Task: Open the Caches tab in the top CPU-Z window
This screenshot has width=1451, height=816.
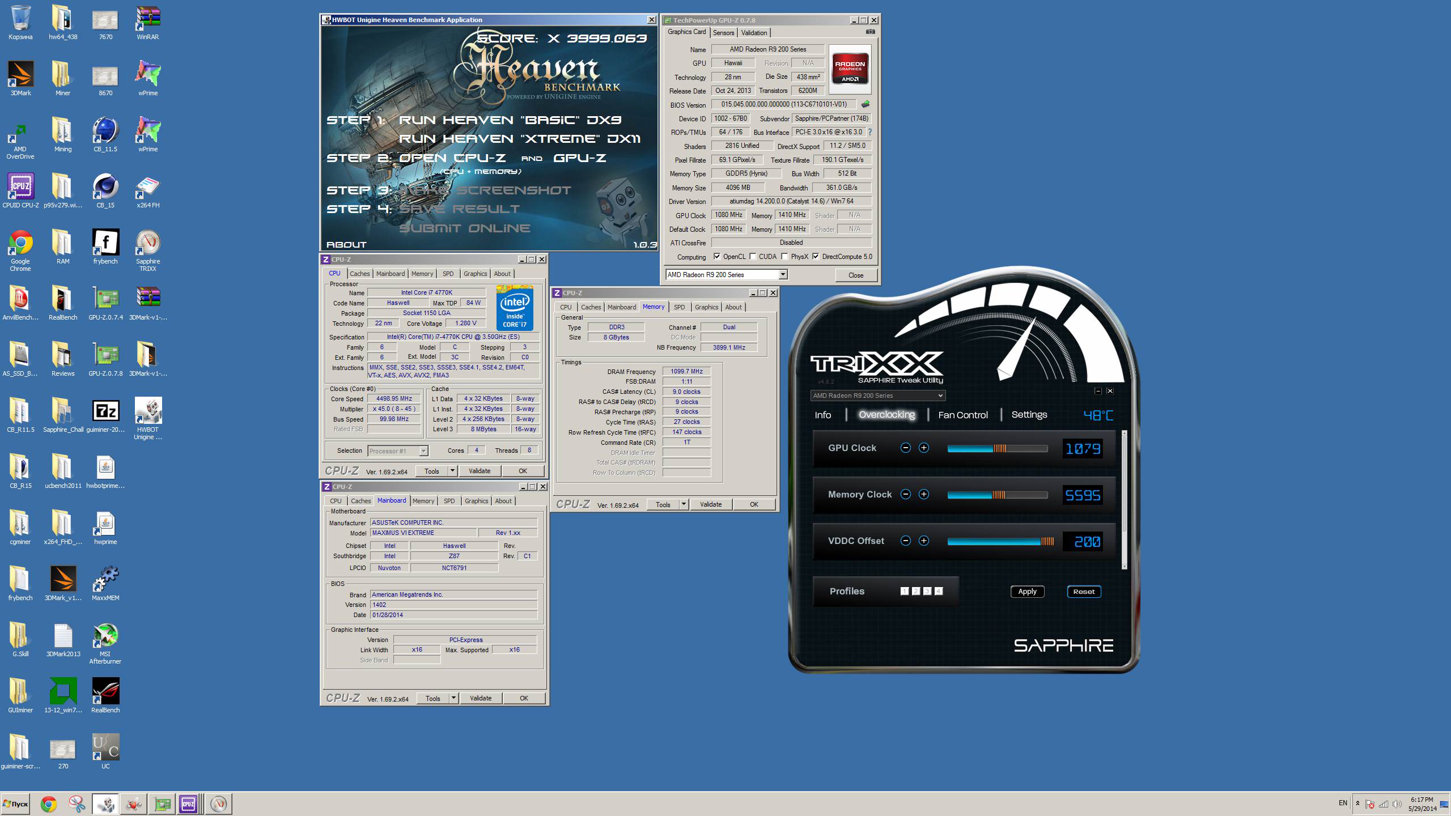Action: (x=359, y=274)
